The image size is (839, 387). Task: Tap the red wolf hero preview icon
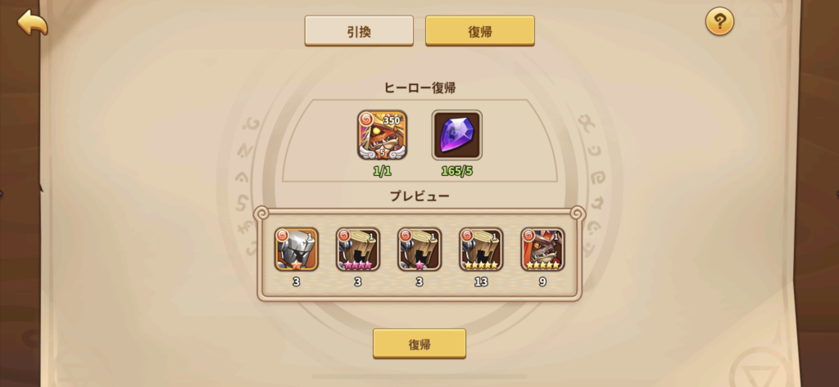click(x=542, y=250)
